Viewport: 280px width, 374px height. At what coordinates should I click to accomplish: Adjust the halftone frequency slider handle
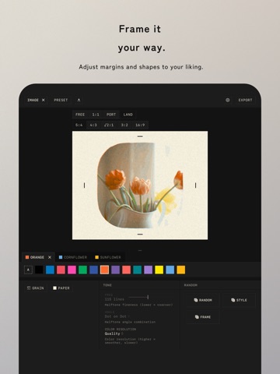coord(148,297)
